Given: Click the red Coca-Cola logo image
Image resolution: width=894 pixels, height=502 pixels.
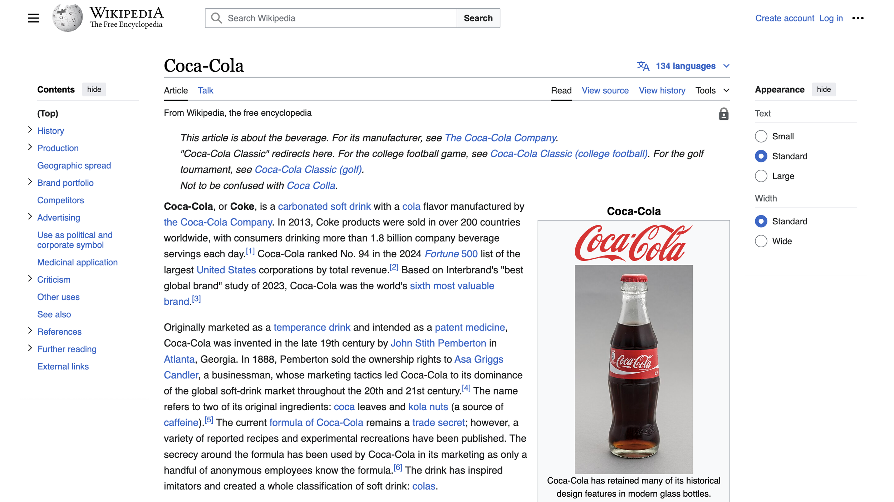Looking at the screenshot, I should pyautogui.click(x=633, y=243).
